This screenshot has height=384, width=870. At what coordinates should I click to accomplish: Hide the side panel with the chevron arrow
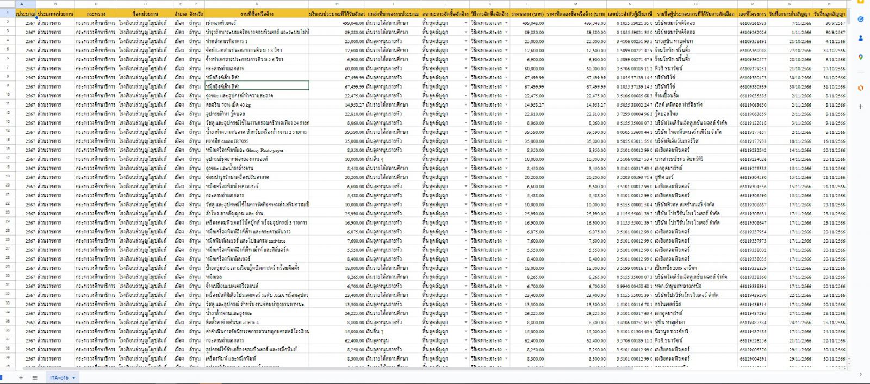point(860,374)
